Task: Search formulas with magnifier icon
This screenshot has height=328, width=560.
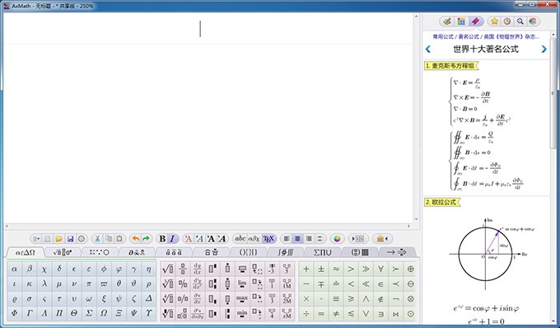Action: 520,21
